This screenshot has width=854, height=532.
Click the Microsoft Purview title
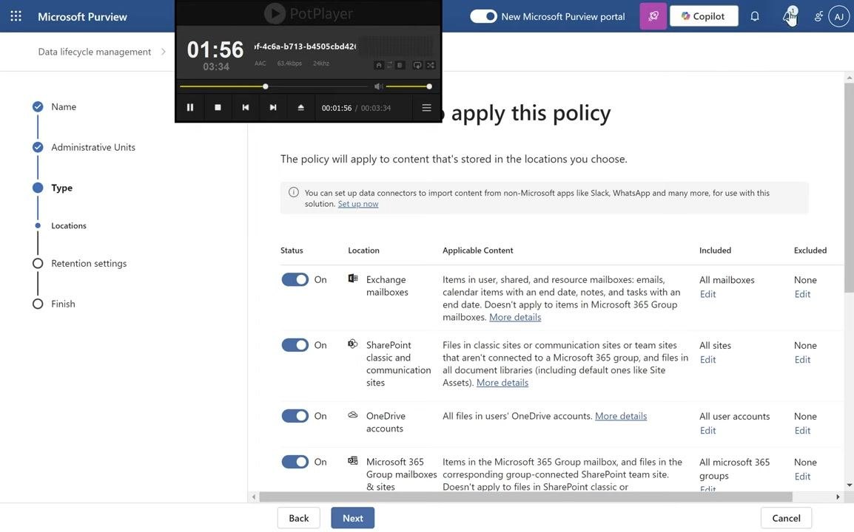pyautogui.click(x=82, y=16)
